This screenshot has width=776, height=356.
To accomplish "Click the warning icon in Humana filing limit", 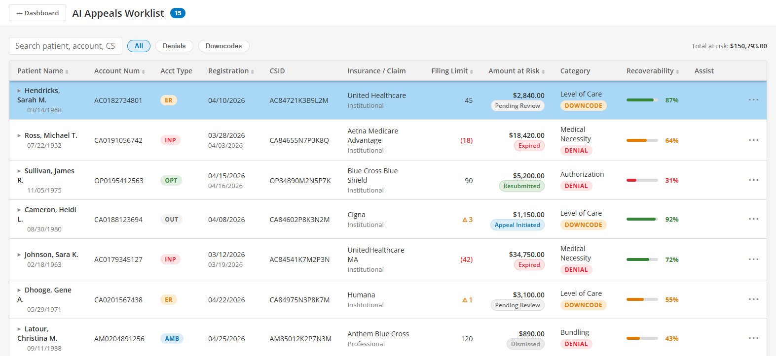I will [465, 300].
